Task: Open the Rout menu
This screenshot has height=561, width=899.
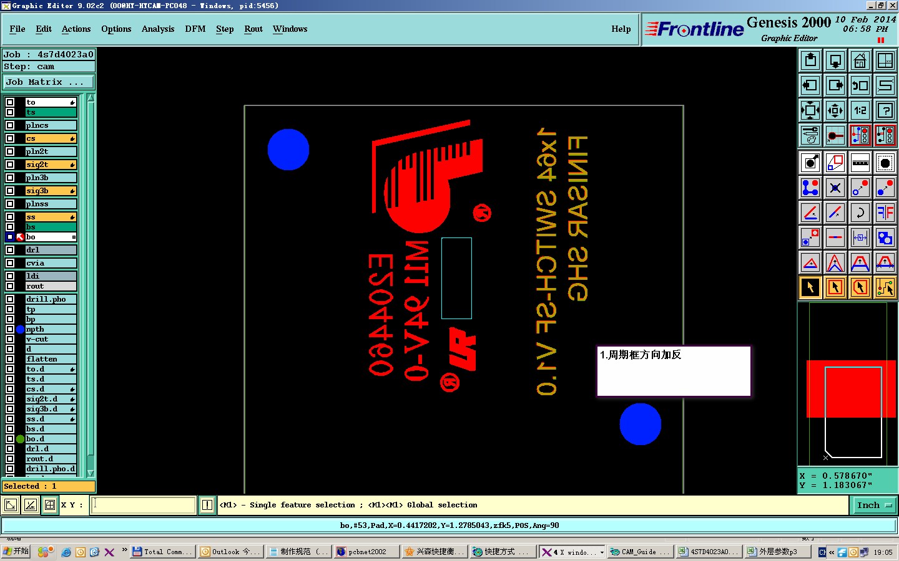Action: (253, 29)
